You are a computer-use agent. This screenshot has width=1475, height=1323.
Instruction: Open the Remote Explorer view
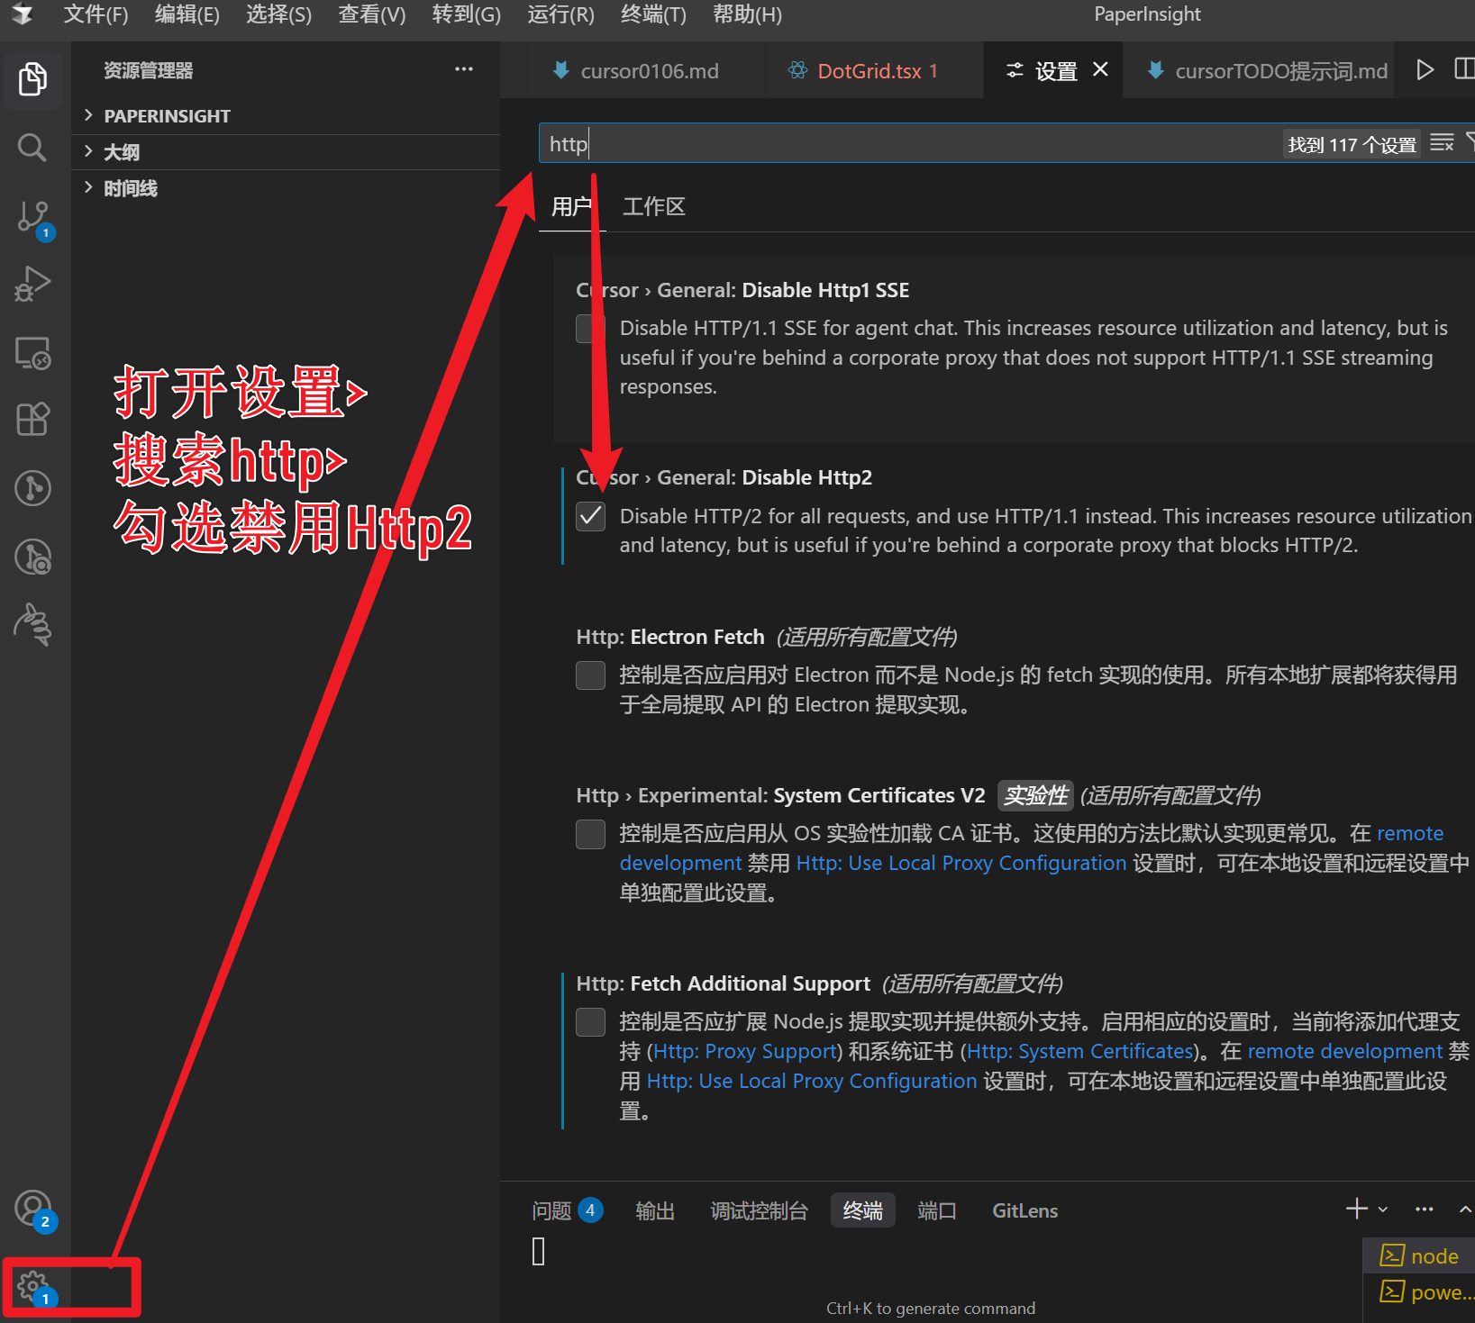pyautogui.click(x=32, y=353)
